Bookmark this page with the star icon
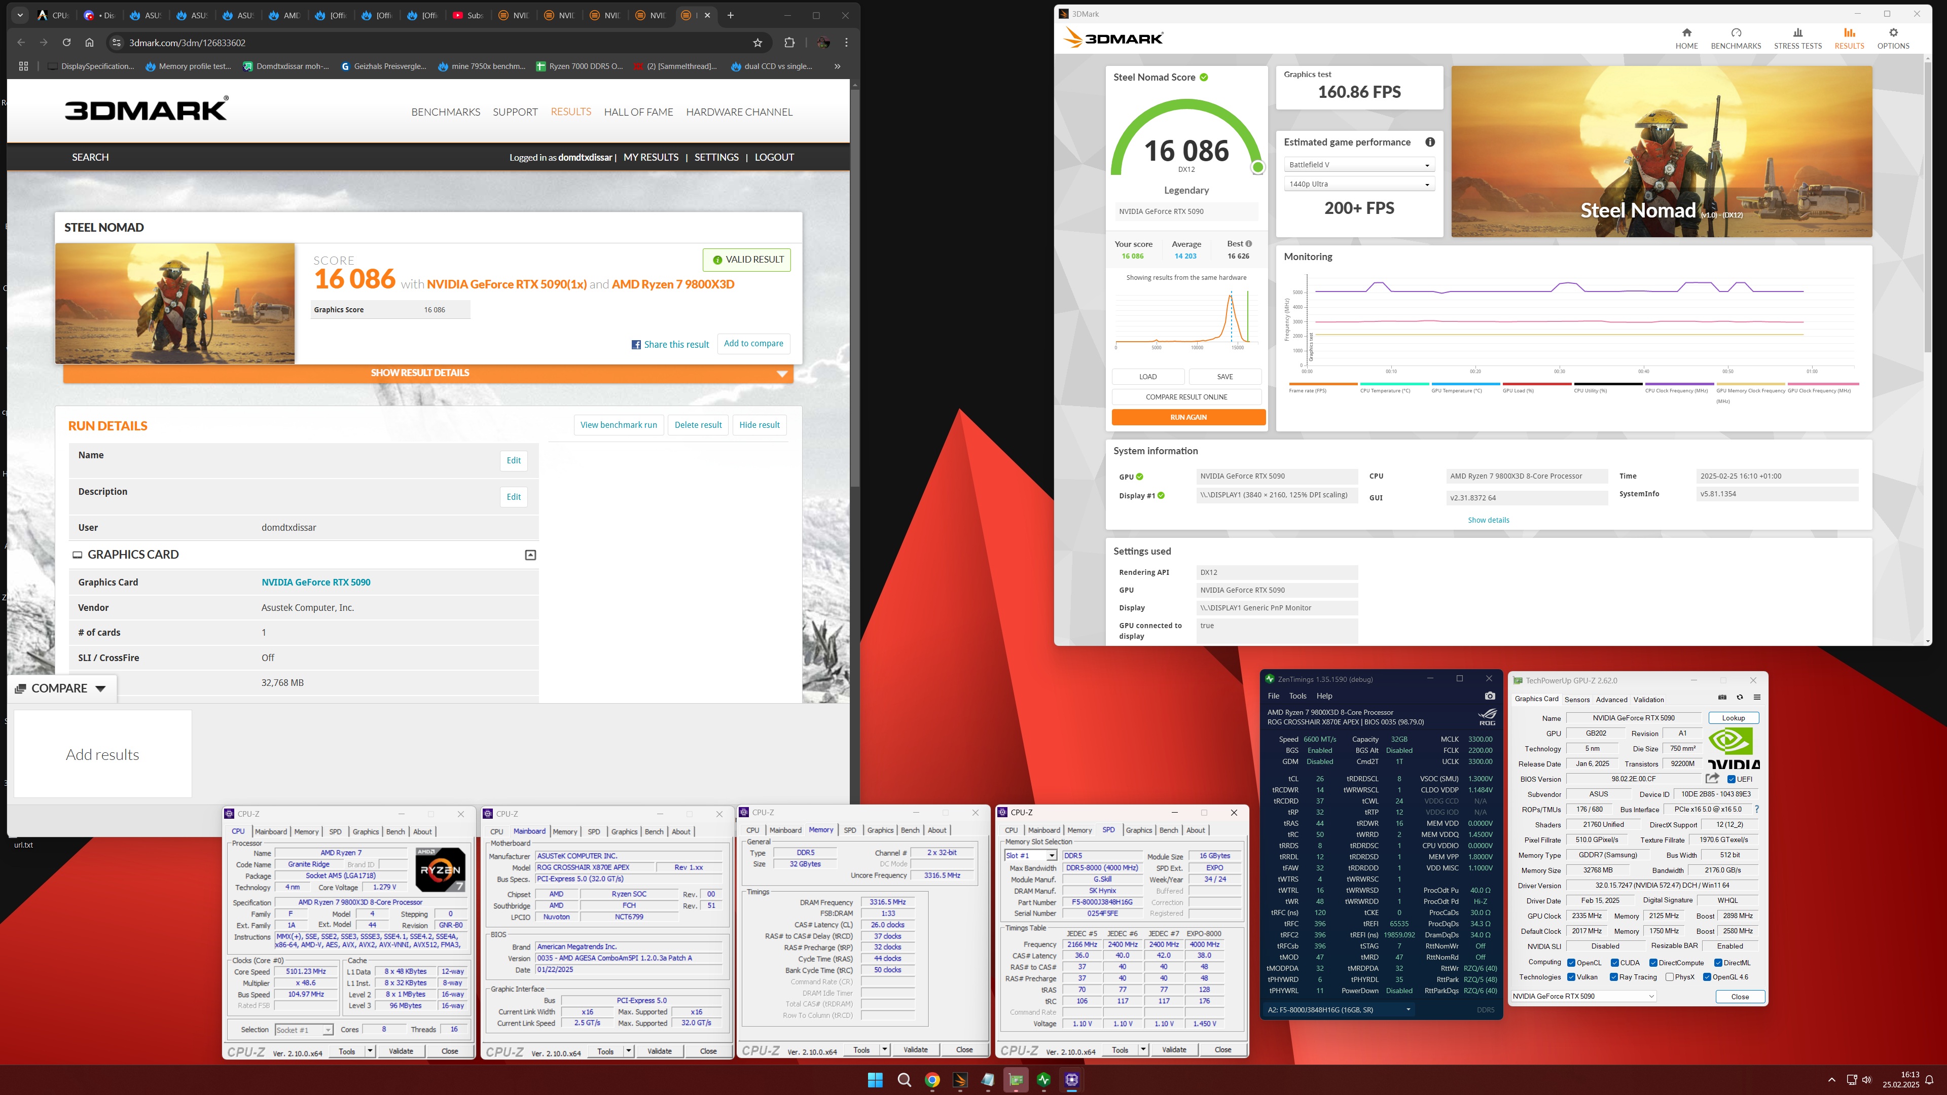1947x1095 pixels. [758, 43]
